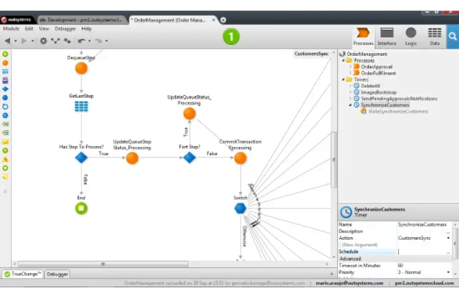Expand the OrderApproval process

tap(350, 67)
